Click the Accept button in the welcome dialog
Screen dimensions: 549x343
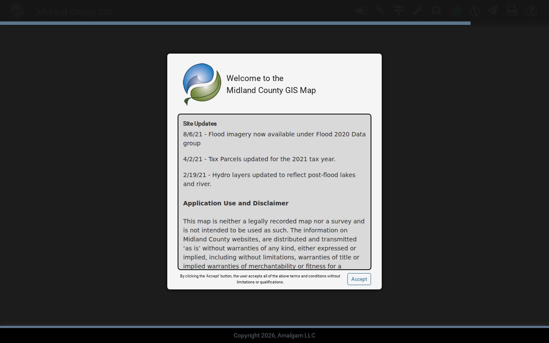(x=359, y=279)
